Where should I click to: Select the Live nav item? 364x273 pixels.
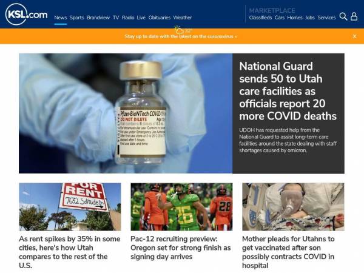pyautogui.click(x=141, y=18)
